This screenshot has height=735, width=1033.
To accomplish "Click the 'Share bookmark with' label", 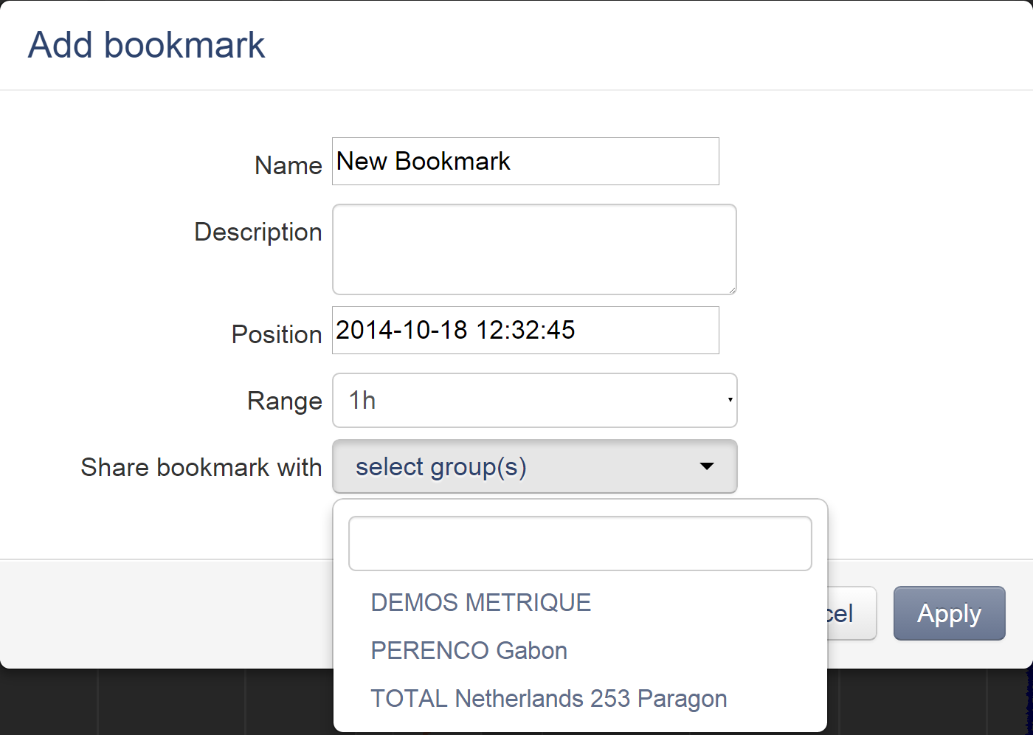I will (201, 466).
